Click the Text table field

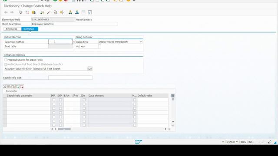click(60, 46)
